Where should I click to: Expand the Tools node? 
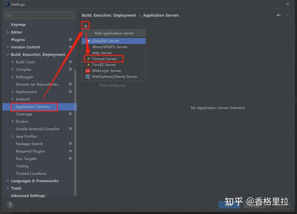tap(8, 188)
